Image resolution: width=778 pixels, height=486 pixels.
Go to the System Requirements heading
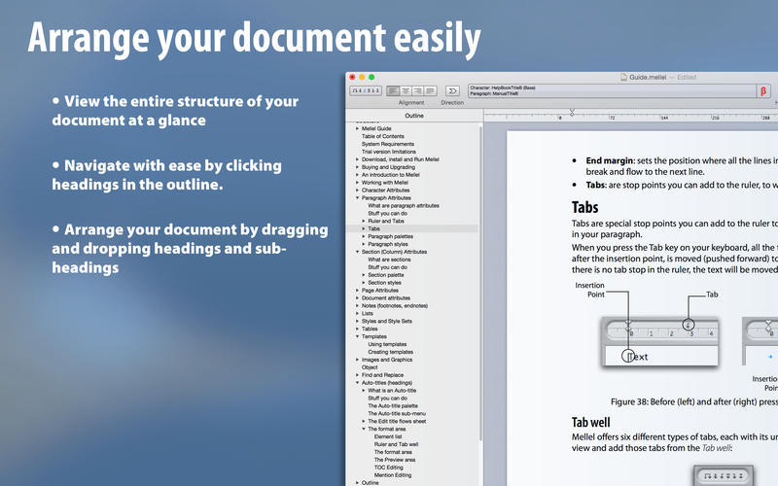coord(386,144)
